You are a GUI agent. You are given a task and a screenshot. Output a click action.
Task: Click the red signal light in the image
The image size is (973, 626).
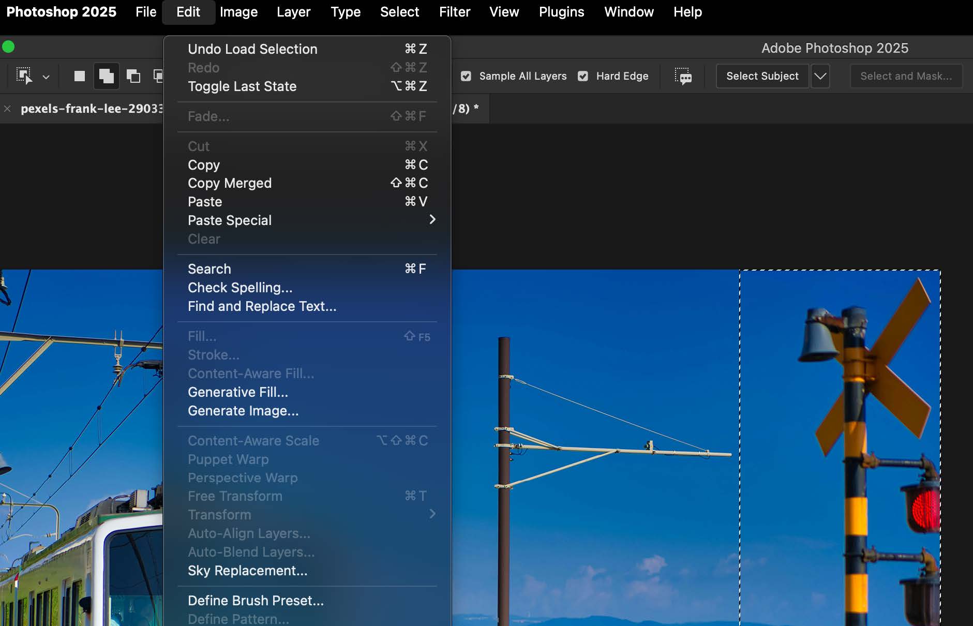click(924, 510)
